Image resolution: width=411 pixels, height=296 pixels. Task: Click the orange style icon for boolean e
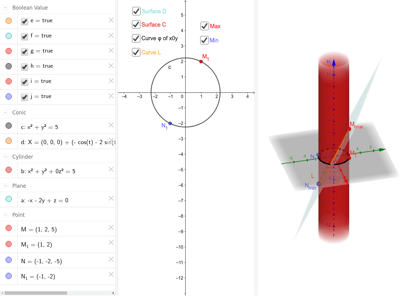[8, 20]
